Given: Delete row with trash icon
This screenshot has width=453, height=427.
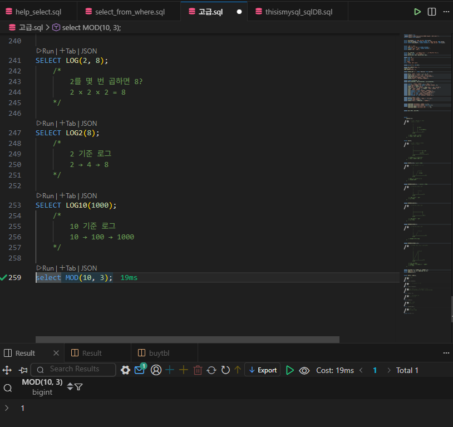Looking at the screenshot, I should tap(198, 370).
